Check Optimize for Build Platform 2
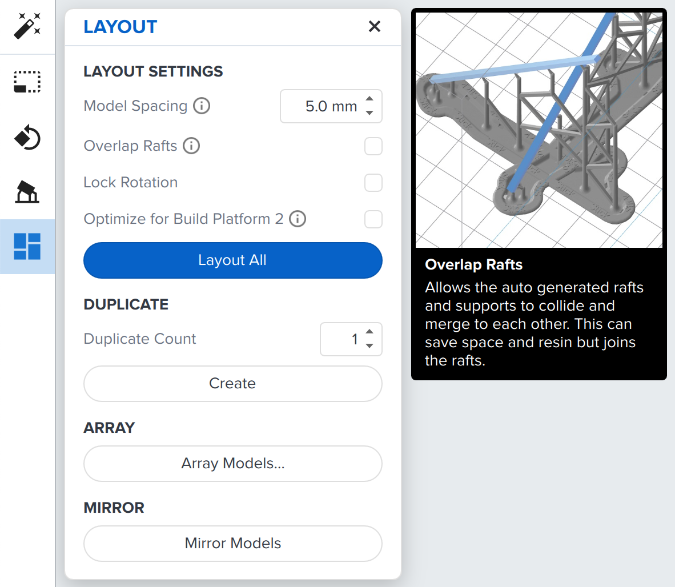The height and width of the screenshot is (587, 675). click(373, 219)
